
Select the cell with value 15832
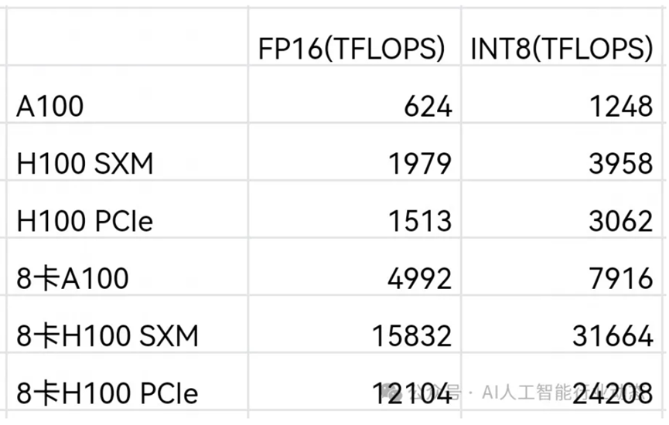pos(410,335)
